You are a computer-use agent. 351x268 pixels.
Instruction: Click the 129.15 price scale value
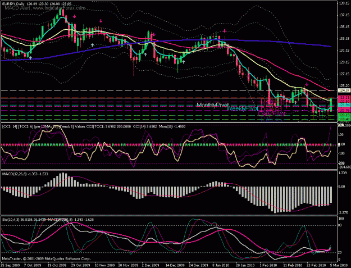344,62
